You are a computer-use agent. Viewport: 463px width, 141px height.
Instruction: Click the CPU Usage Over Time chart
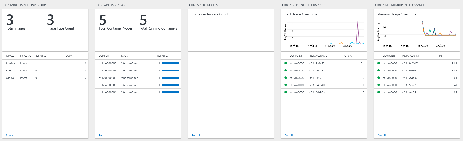click(x=326, y=33)
